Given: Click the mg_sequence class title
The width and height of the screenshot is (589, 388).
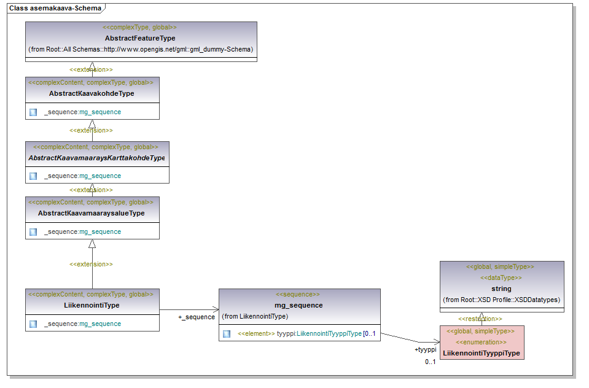Looking at the screenshot, I should (x=298, y=305).
